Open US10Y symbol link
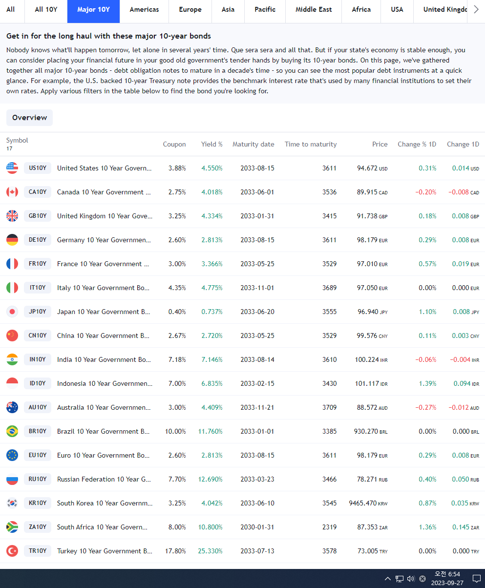The width and height of the screenshot is (485, 588). click(38, 168)
